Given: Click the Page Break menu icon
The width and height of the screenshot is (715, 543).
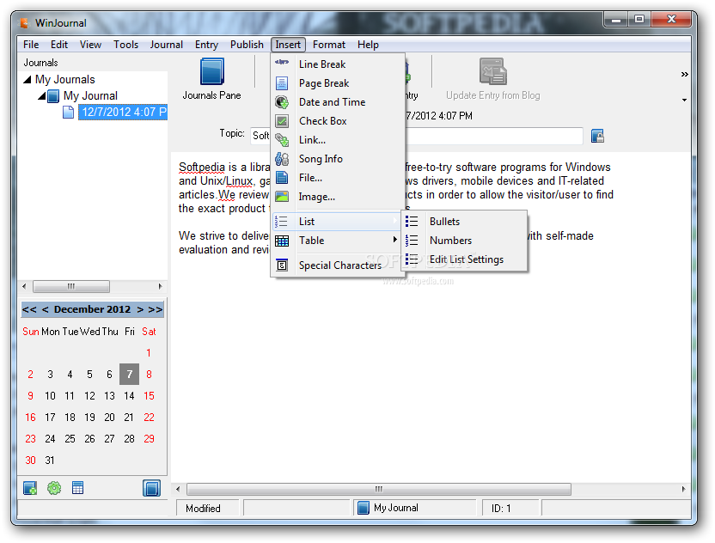Looking at the screenshot, I should (x=282, y=83).
